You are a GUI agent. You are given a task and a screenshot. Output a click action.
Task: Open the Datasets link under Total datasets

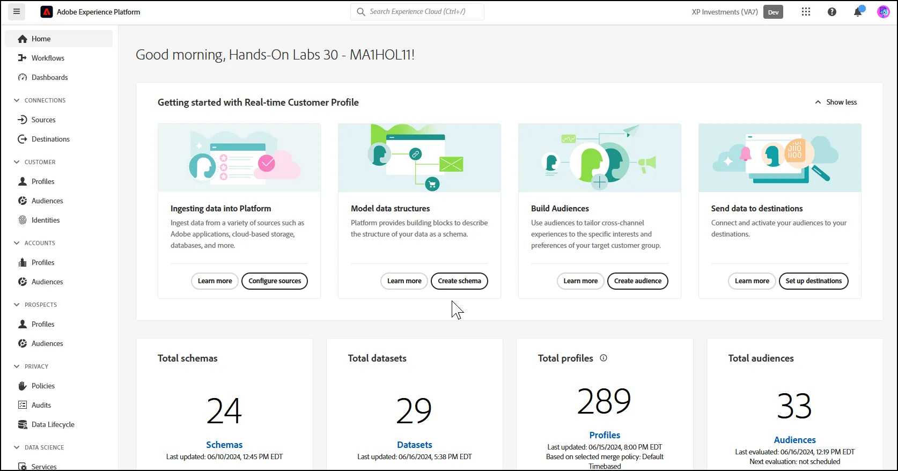pos(415,445)
